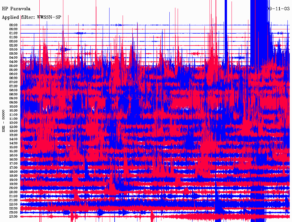Select the 12:30 time row label

(x=13, y=127)
